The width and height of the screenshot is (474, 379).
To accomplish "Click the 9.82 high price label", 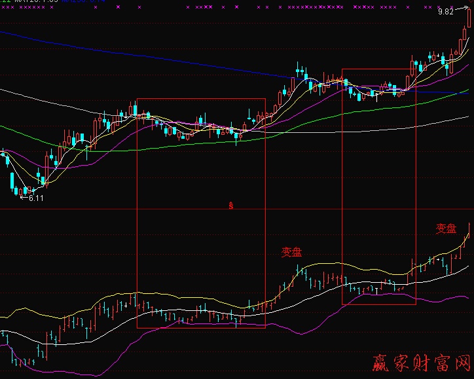I will pos(446,12).
